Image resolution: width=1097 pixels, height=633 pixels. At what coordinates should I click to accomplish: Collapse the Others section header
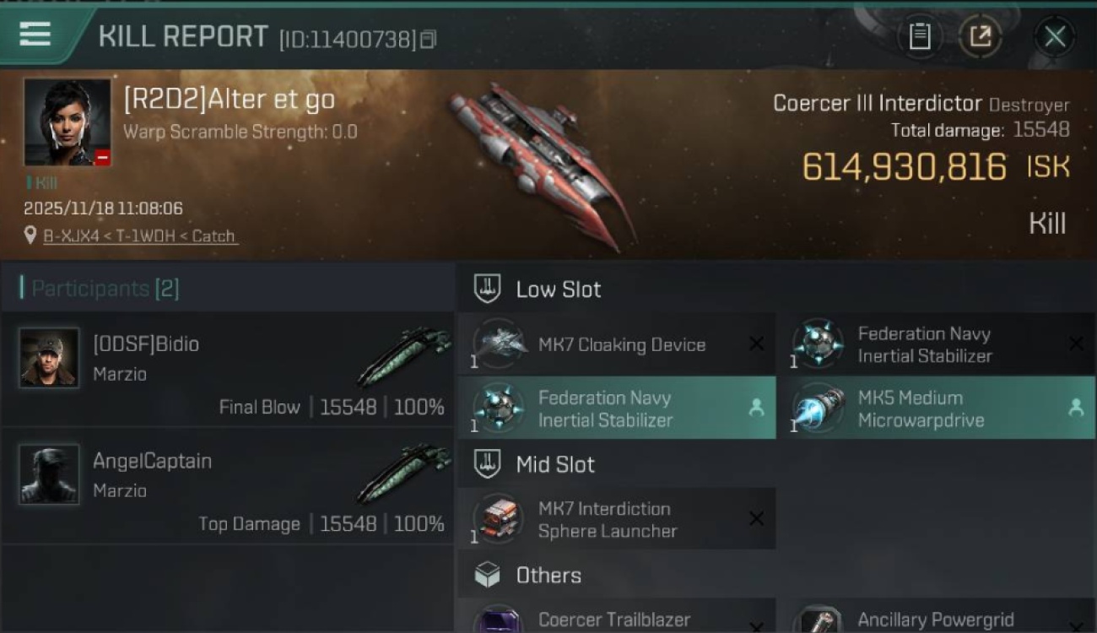coord(548,576)
